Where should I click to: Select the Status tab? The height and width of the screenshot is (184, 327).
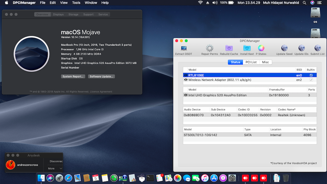point(235,62)
